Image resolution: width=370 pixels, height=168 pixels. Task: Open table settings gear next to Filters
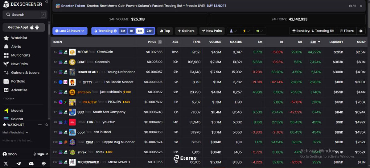361,31
